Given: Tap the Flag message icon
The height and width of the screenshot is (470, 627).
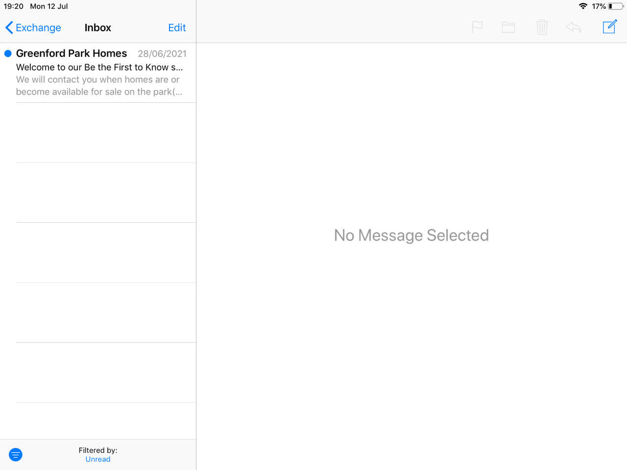Looking at the screenshot, I should [x=477, y=27].
